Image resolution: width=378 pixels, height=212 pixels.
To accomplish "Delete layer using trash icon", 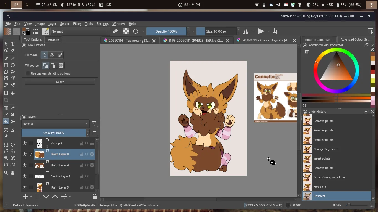I will tap(94, 197).
